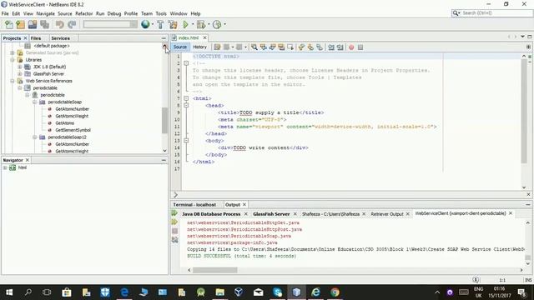Viewport: 534px width, 300px height.
Task: Open the Run Project dropdown arrow
Action: 193,24
